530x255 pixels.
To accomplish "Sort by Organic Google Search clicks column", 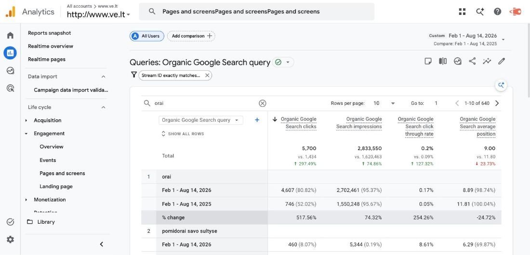I will tap(299, 123).
